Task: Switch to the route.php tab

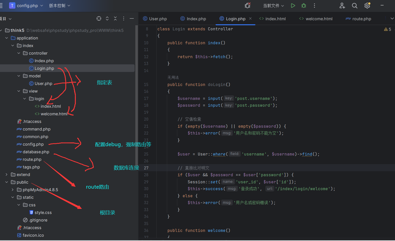Action: click(x=361, y=19)
